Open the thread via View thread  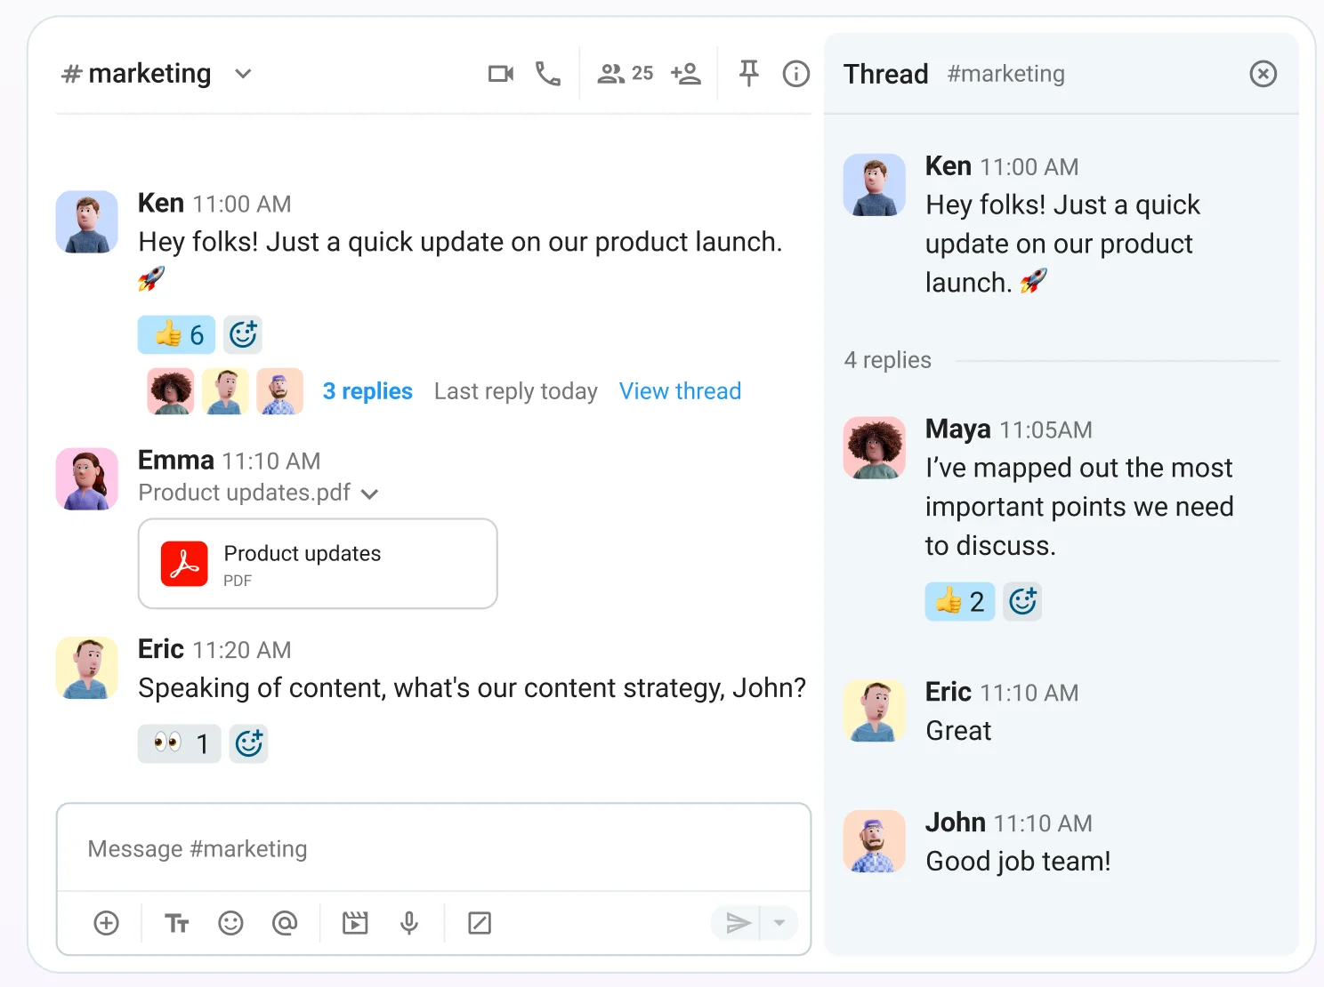pyautogui.click(x=680, y=391)
